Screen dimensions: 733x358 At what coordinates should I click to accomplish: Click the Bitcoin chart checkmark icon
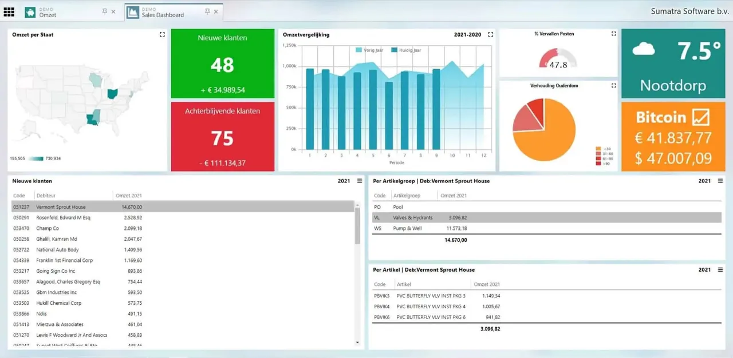[700, 117]
